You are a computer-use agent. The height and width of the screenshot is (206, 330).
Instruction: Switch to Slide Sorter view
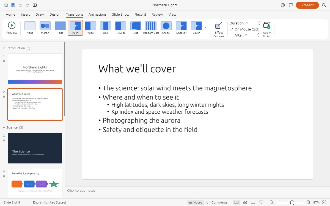[x=245, y=202]
